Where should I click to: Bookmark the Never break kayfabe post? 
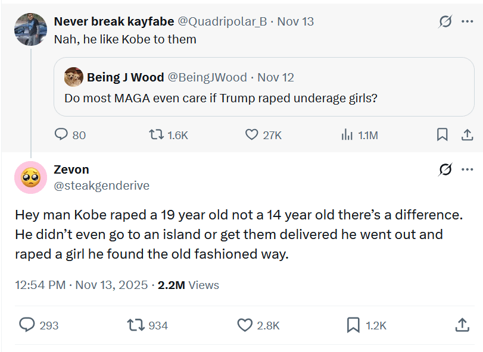[442, 135]
